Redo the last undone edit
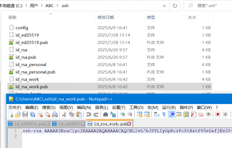 [96, 115]
